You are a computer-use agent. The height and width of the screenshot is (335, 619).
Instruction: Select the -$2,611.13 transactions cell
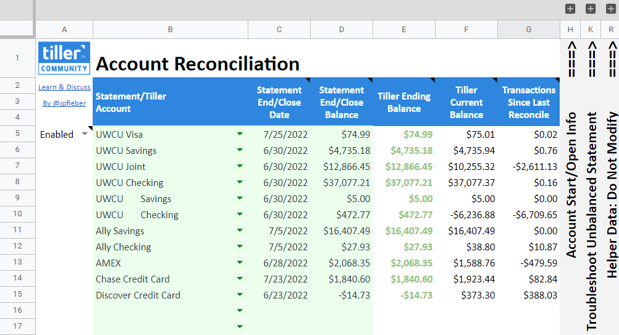(529, 167)
